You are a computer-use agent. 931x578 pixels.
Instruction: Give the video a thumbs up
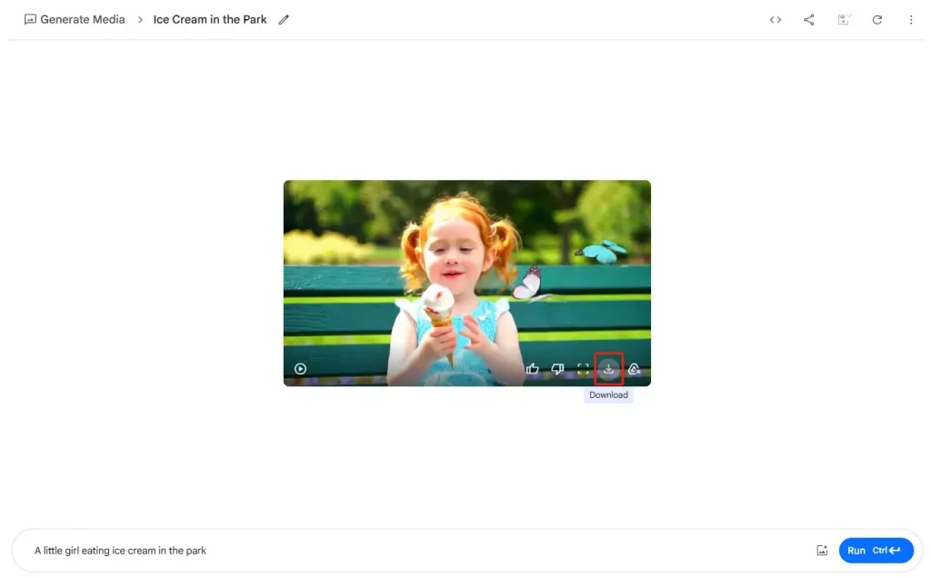pyautogui.click(x=533, y=369)
